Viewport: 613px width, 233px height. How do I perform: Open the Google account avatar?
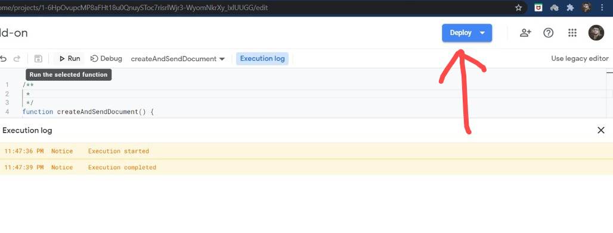(596, 33)
